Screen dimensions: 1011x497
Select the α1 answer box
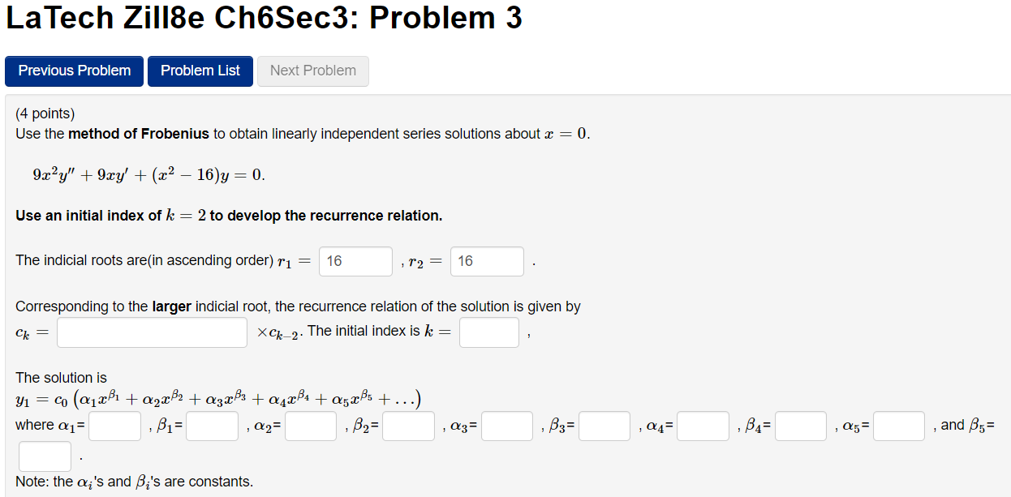pos(115,426)
